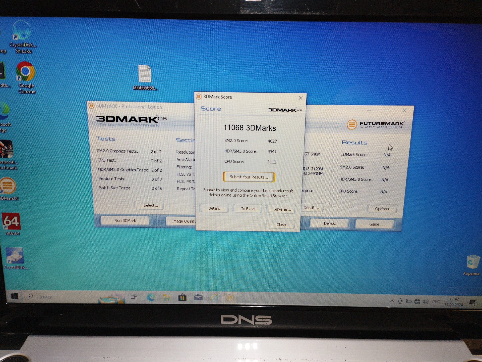Click the Futuremark Corporation logo
Viewport: 482px width, 362px height.
pos(375,124)
